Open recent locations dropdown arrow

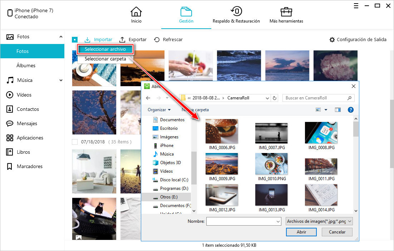coord(167,98)
